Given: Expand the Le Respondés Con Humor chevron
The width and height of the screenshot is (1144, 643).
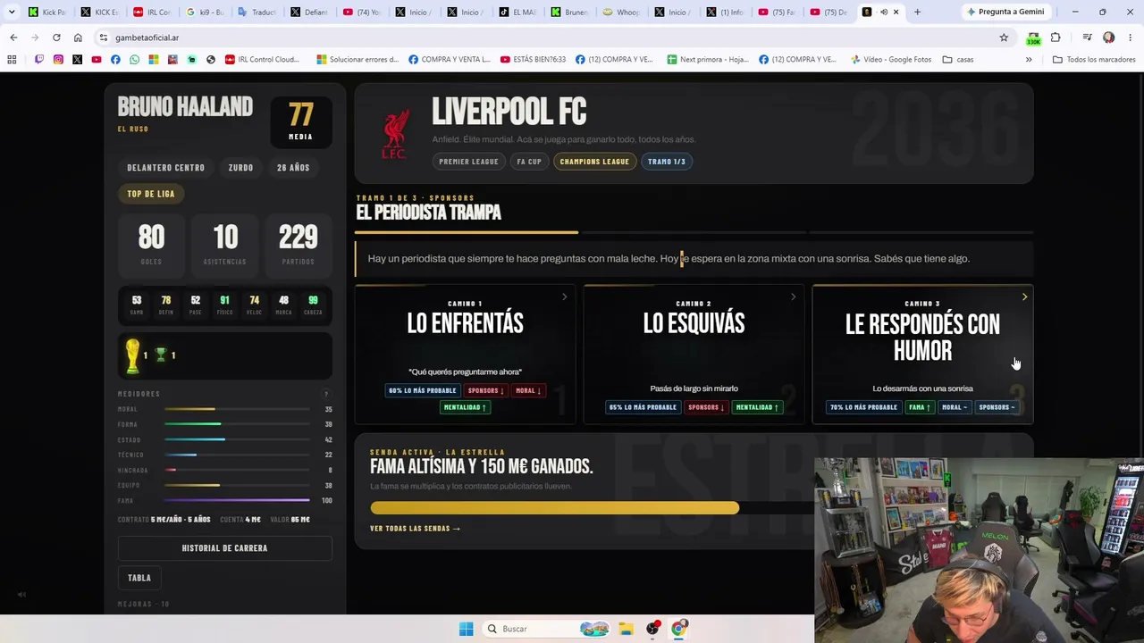Looking at the screenshot, I should click(1024, 296).
